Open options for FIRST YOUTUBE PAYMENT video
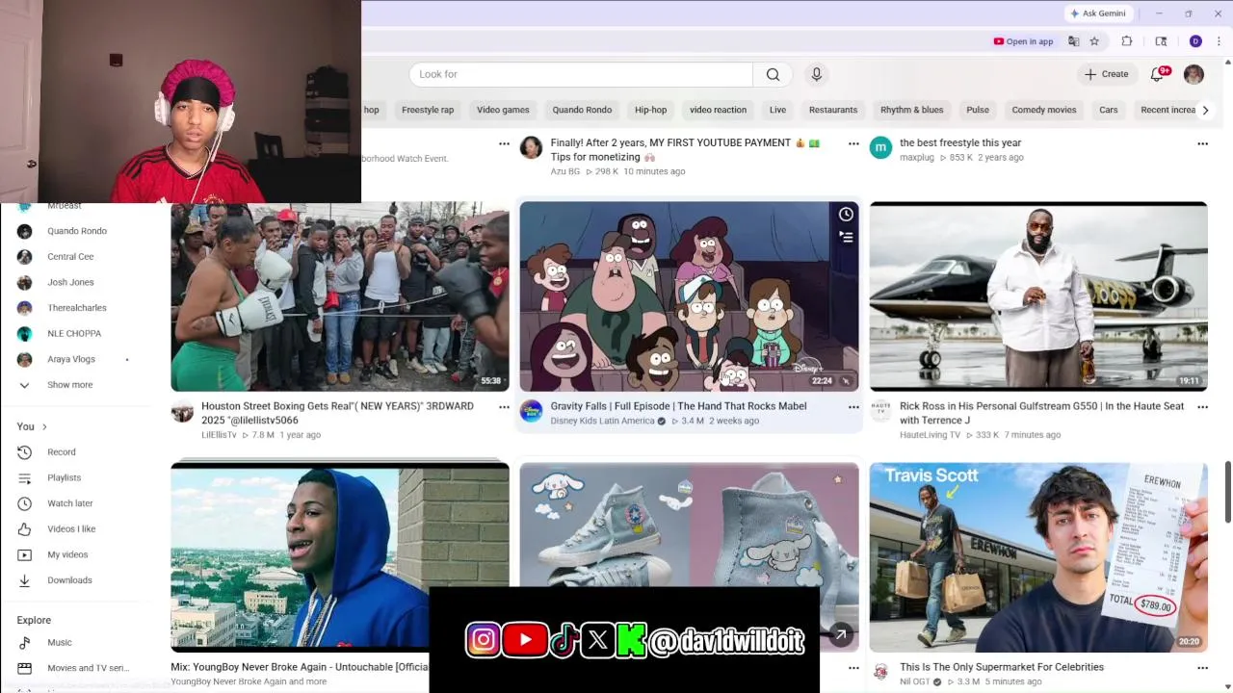Viewport: 1233px width, 693px height. (x=853, y=143)
